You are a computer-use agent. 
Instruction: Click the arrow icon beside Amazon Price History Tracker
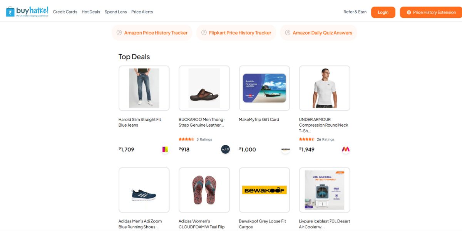[x=119, y=33]
